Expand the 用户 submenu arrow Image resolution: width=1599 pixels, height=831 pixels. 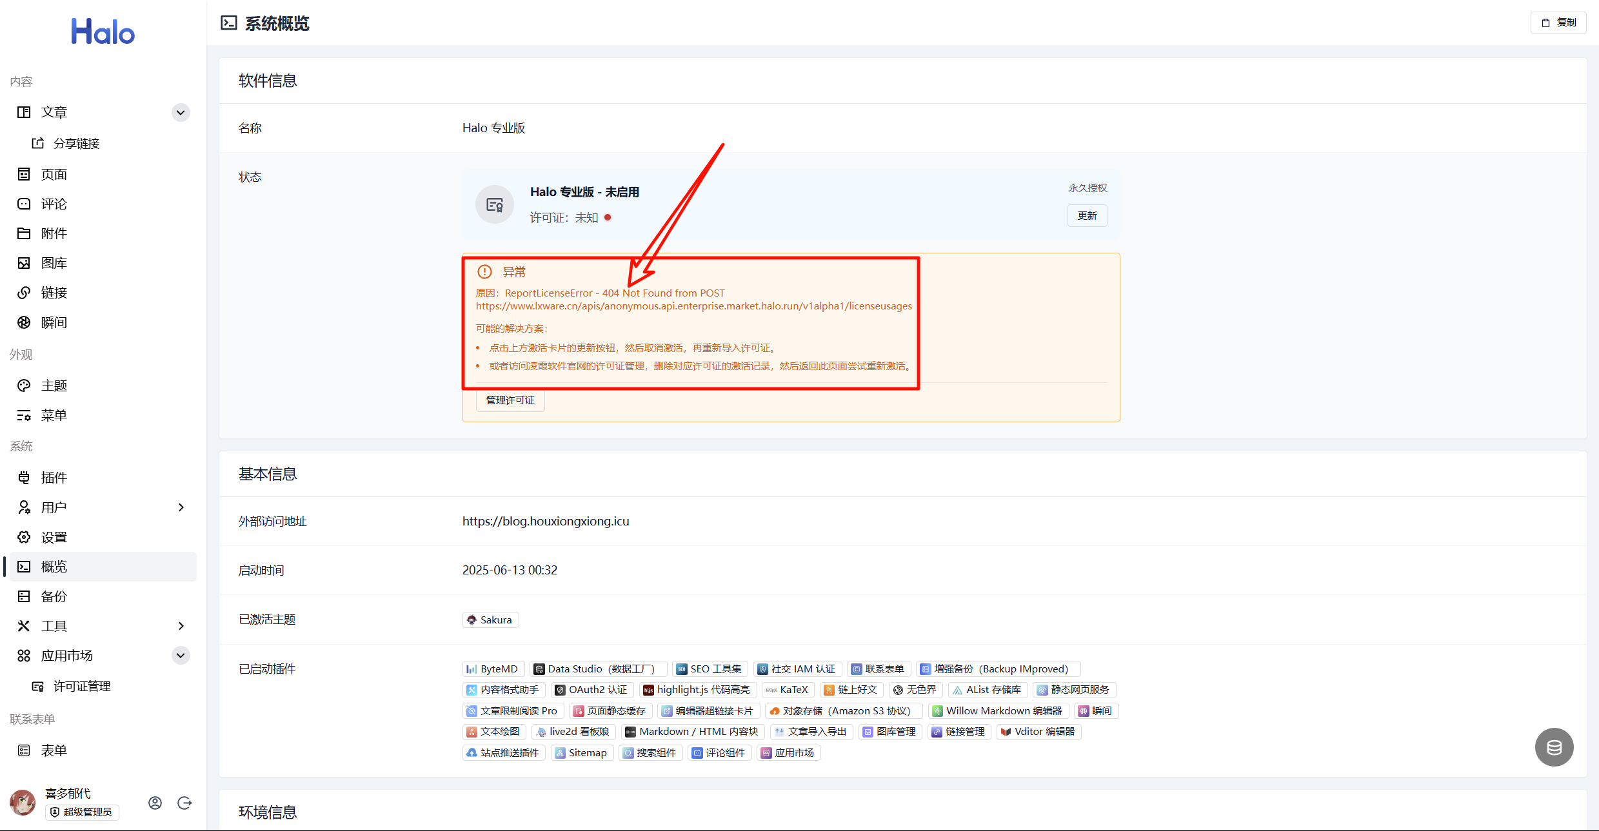[x=181, y=507]
